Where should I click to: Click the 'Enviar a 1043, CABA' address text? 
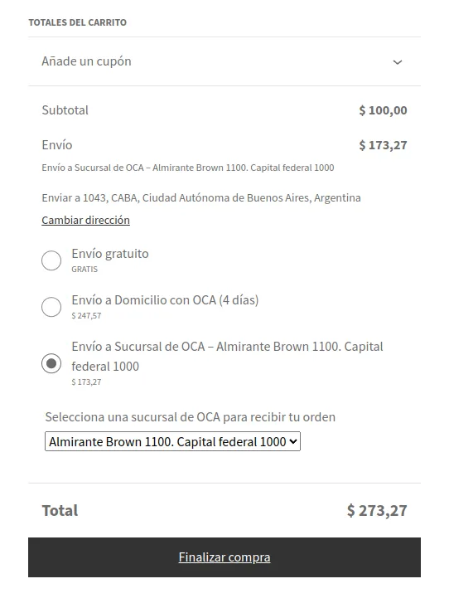coord(201,198)
